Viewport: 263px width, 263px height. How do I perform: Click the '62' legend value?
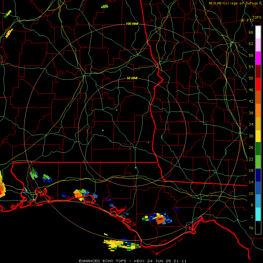251,44
